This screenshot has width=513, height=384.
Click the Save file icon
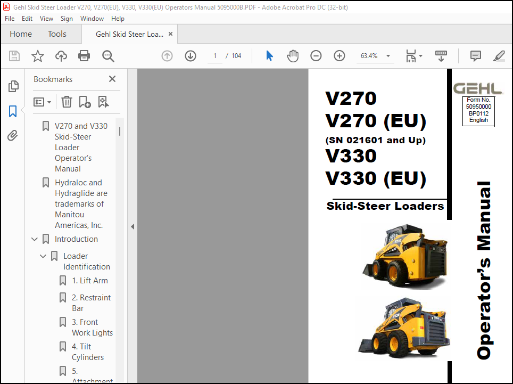pos(14,56)
